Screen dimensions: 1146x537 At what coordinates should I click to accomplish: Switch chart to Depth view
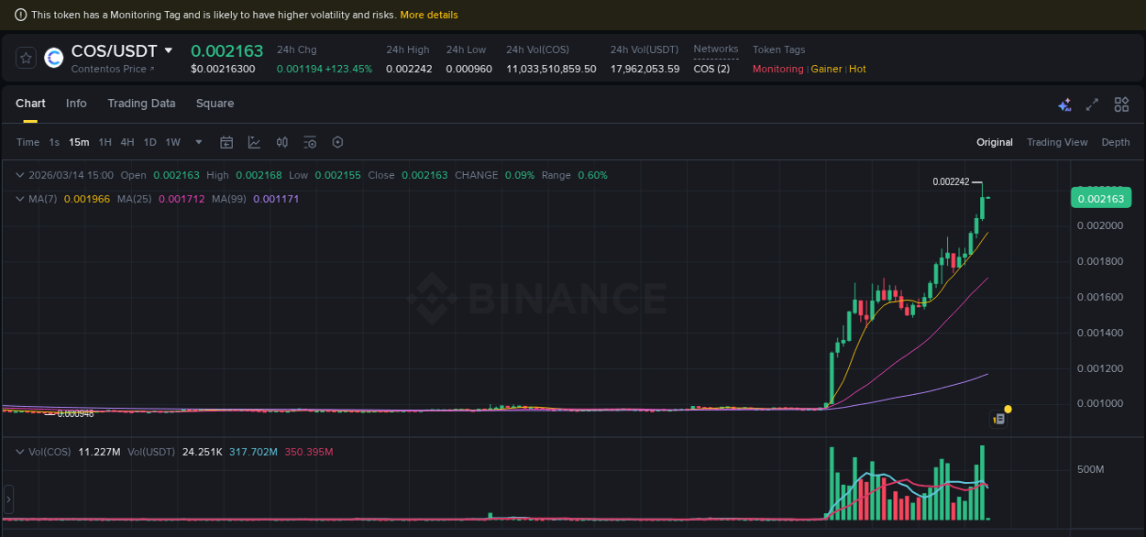click(x=1115, y=142)
